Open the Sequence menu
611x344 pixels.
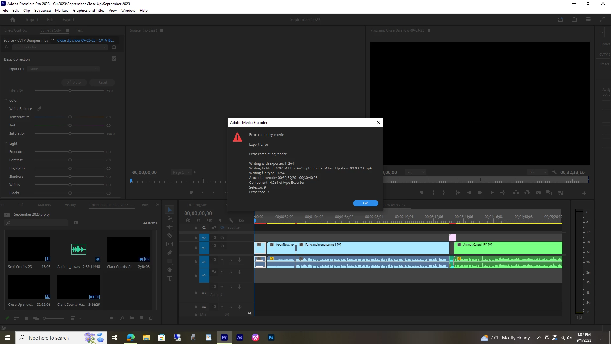[x=42, y=11]
